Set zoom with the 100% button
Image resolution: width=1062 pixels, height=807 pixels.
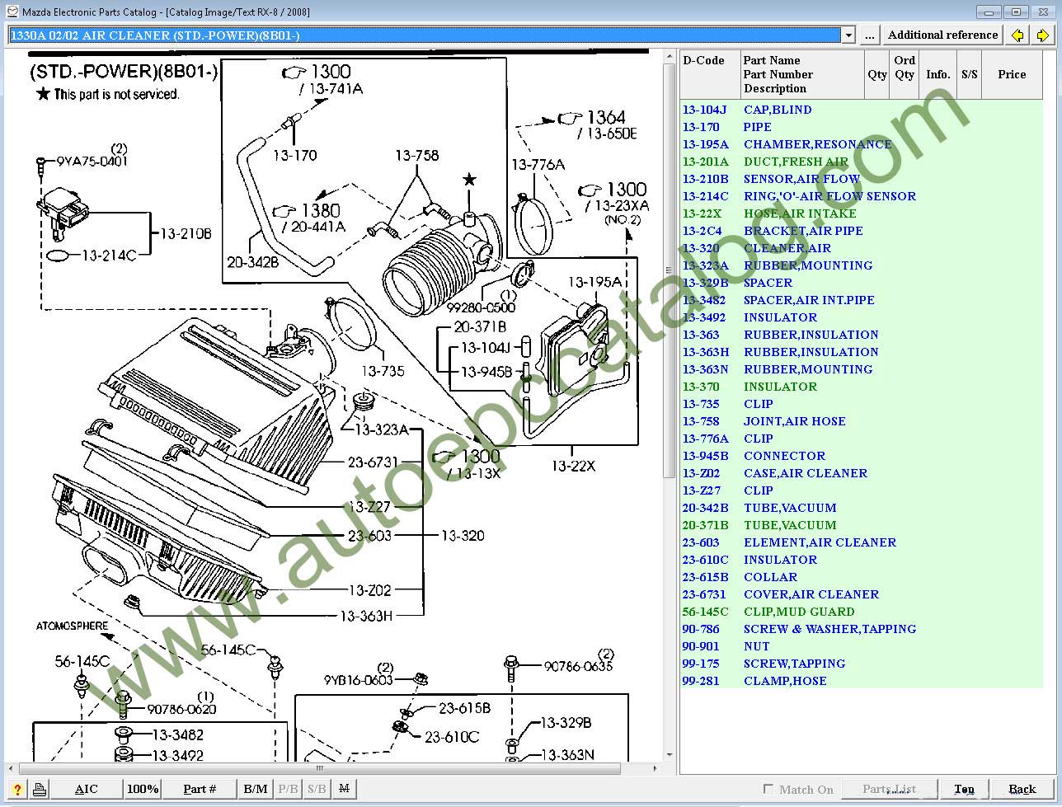[x=143, y=789]
